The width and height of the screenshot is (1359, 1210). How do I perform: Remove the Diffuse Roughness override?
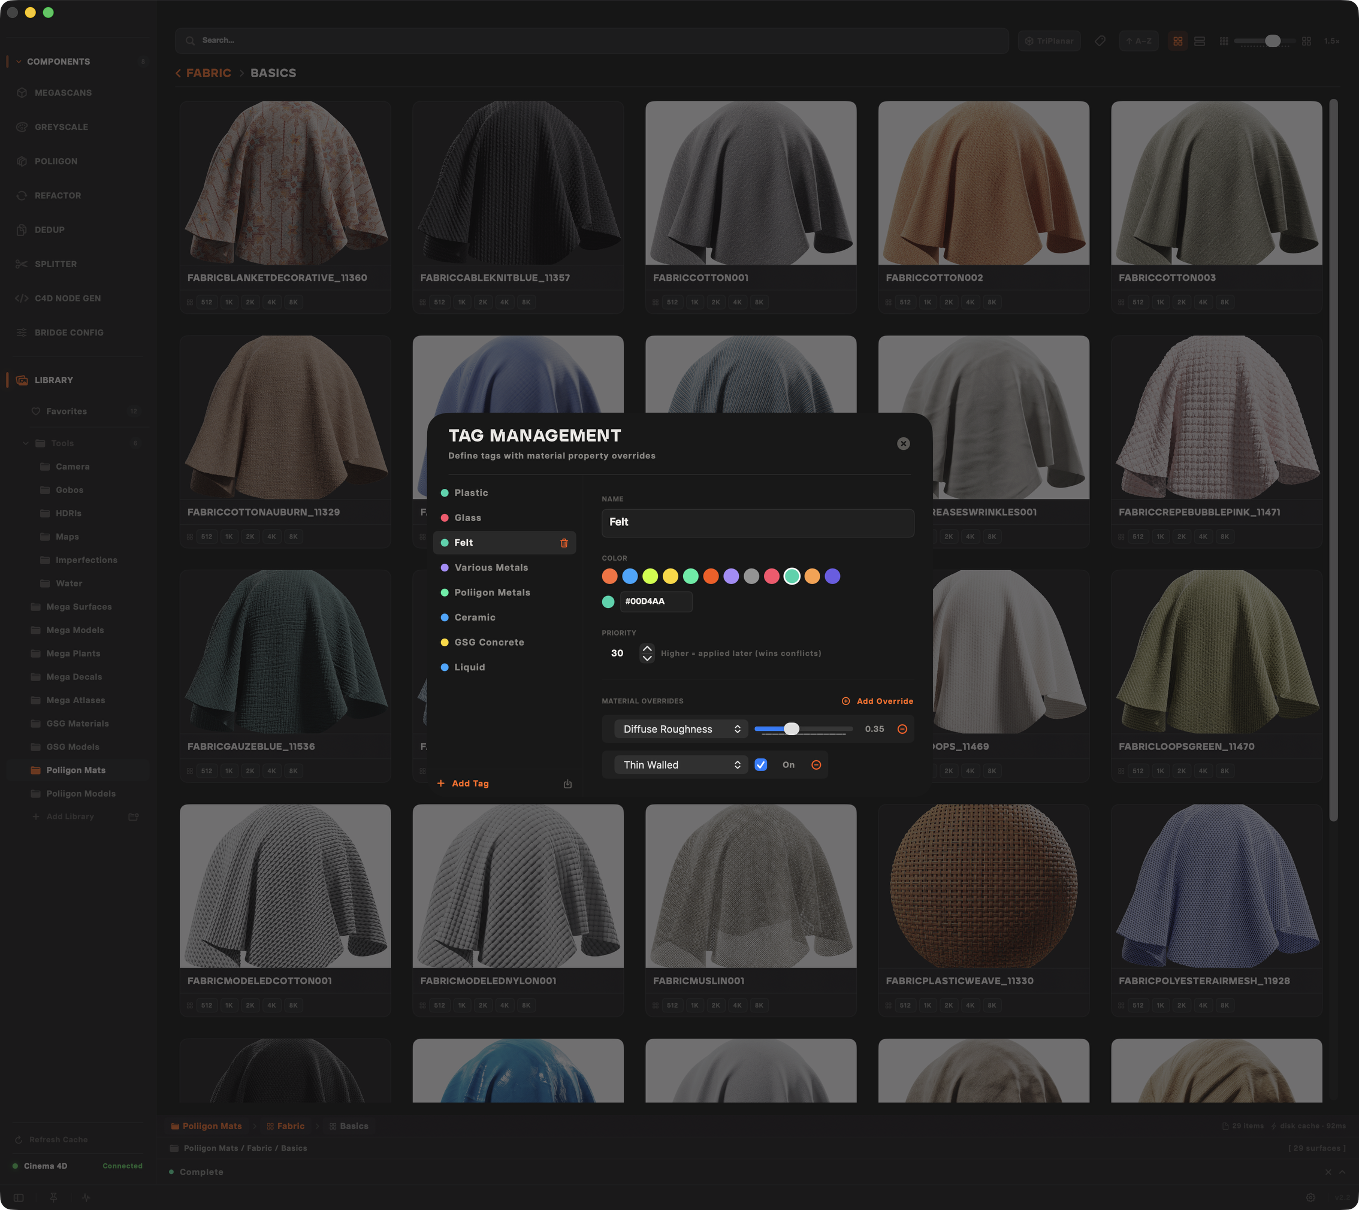coord(902,730)
